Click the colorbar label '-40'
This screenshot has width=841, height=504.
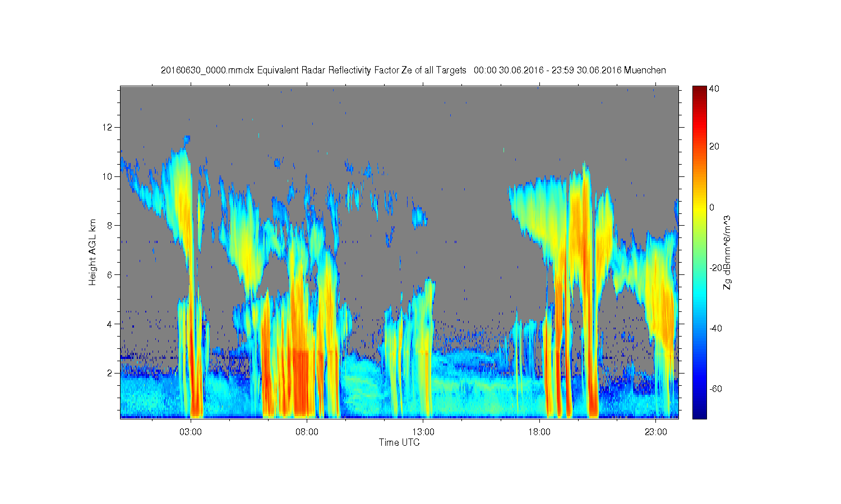715,328
